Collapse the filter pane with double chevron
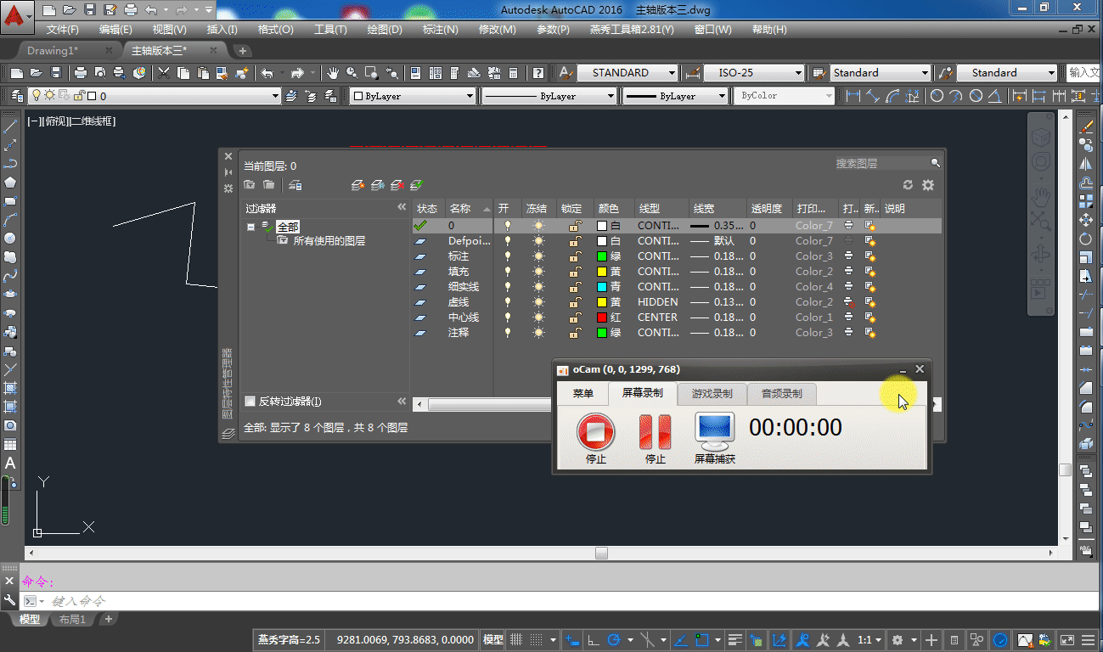This screenshot has width=1103, height=652. (x=402, y=208)
